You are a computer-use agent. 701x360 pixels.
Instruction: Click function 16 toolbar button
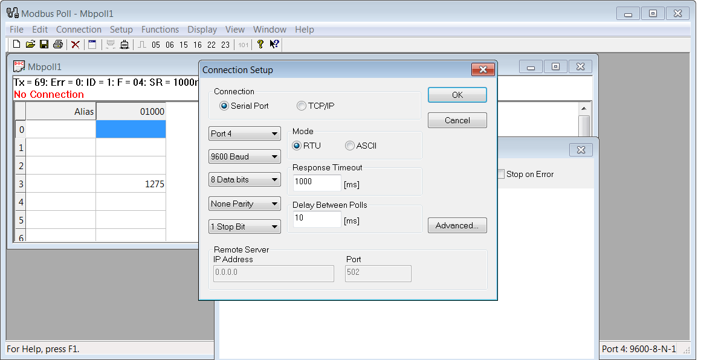[x=198, y=45]
